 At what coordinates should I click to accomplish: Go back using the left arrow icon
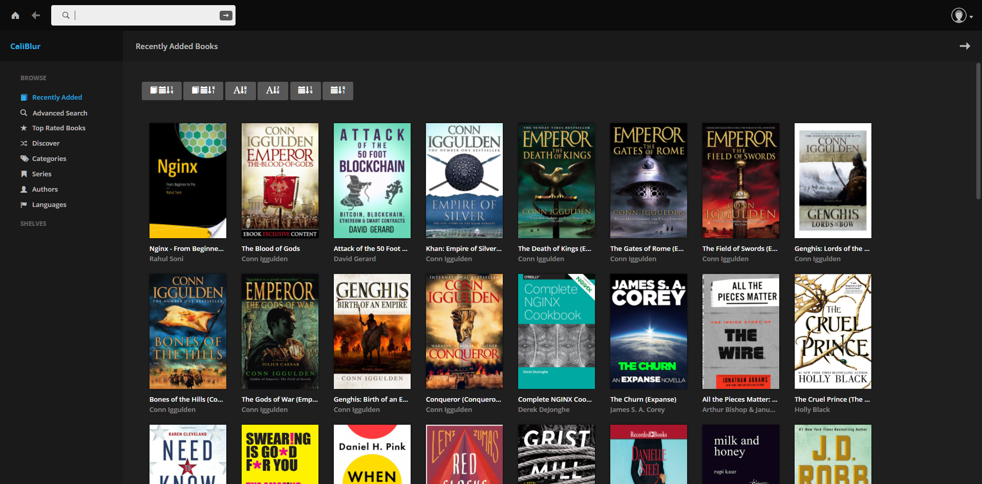tap(36, 15)
